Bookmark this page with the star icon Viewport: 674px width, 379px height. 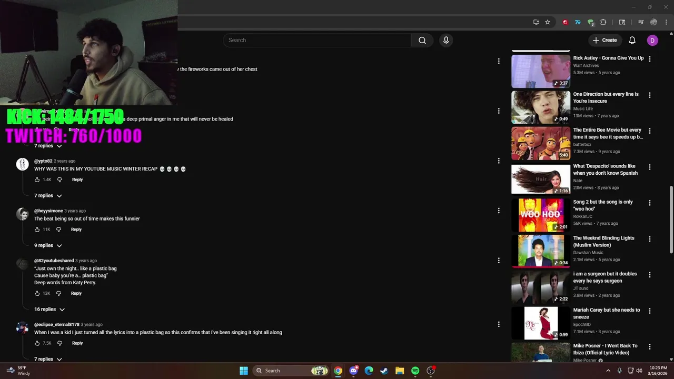[548, 22]
